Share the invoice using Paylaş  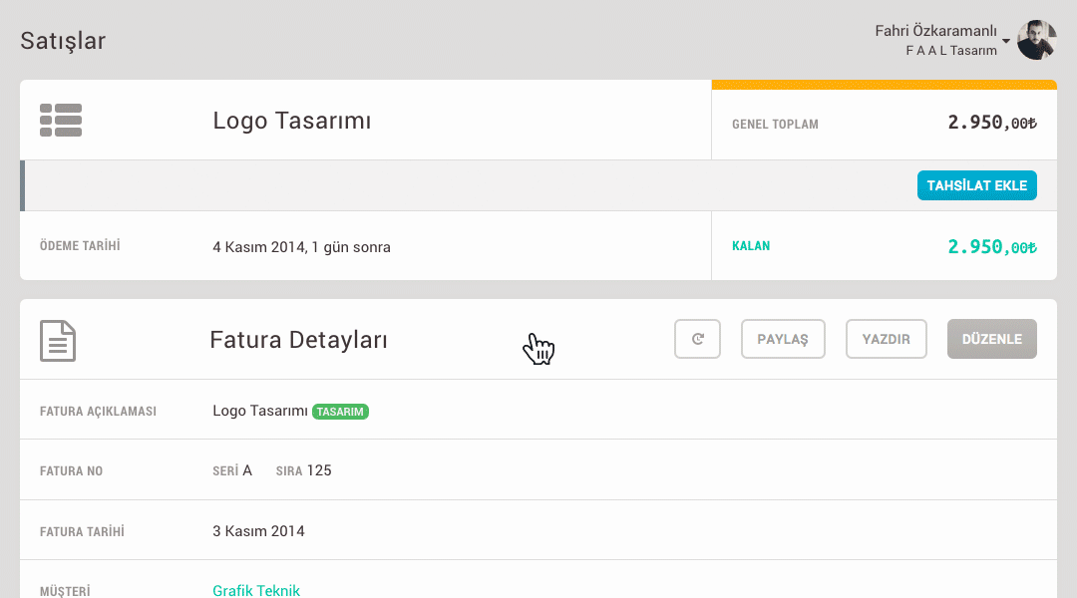pyautogui.click(x=783, y=339)
